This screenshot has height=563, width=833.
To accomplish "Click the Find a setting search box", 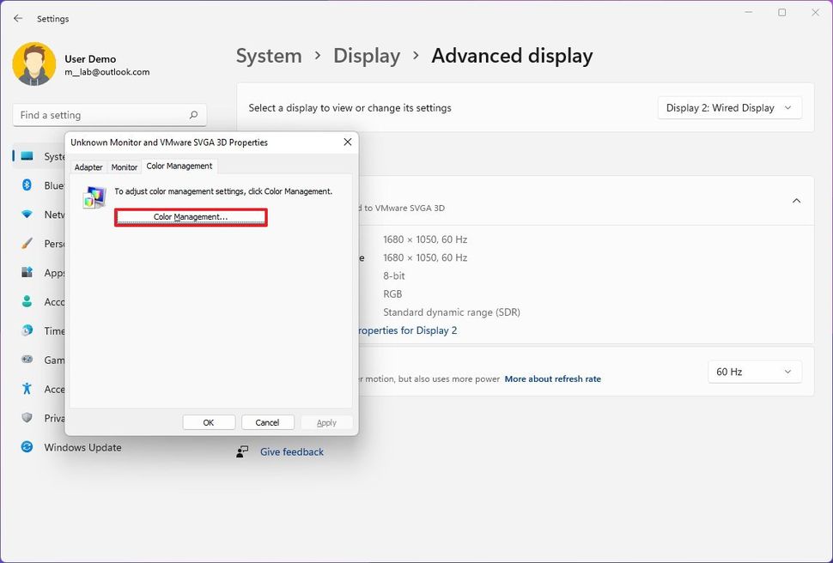I will (x=101, y=115).
